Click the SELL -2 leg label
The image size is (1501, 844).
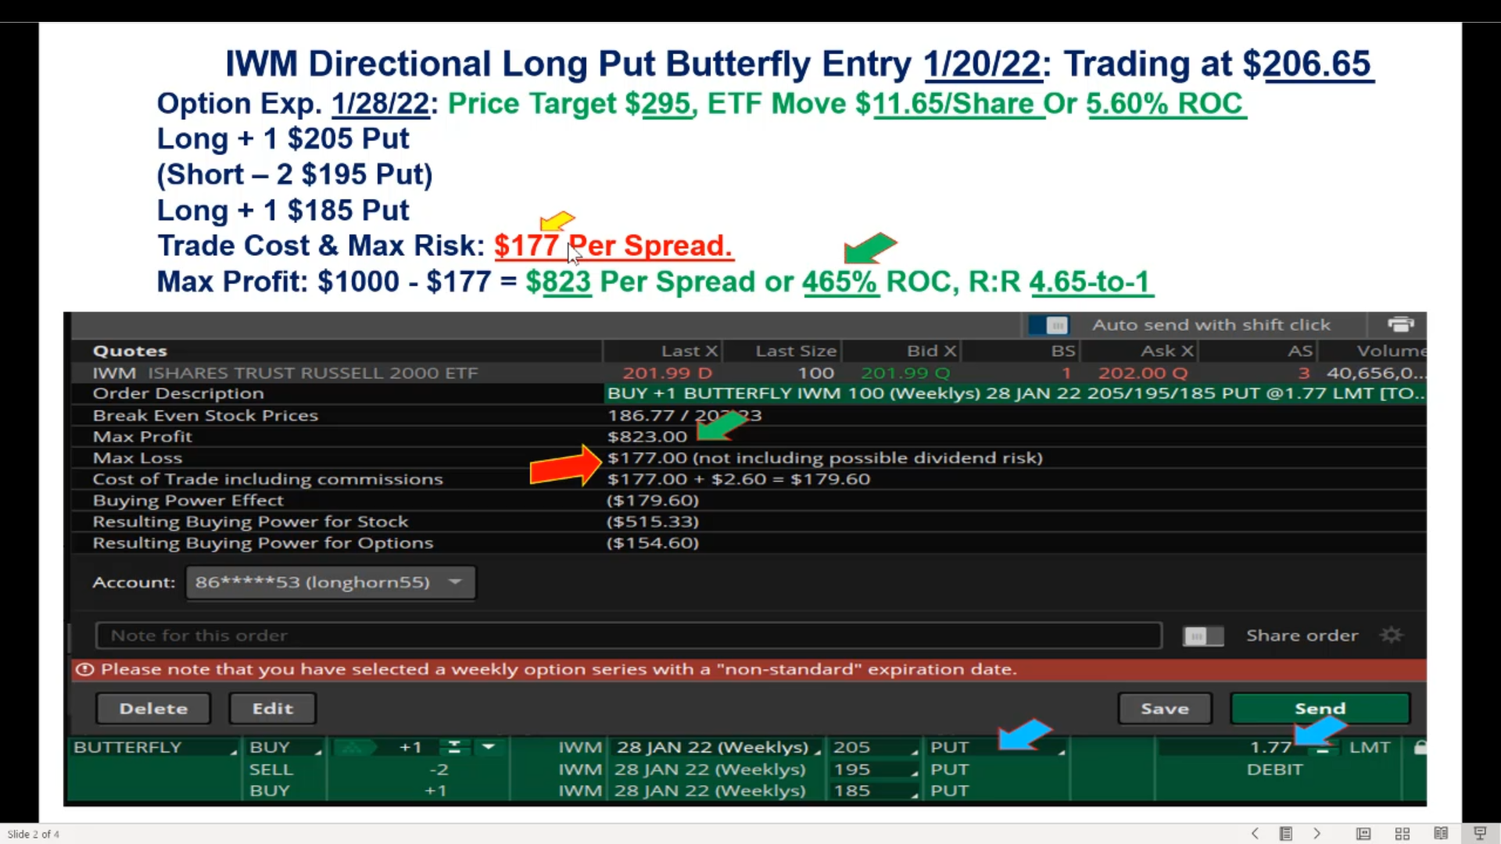(x=270, y=770)
